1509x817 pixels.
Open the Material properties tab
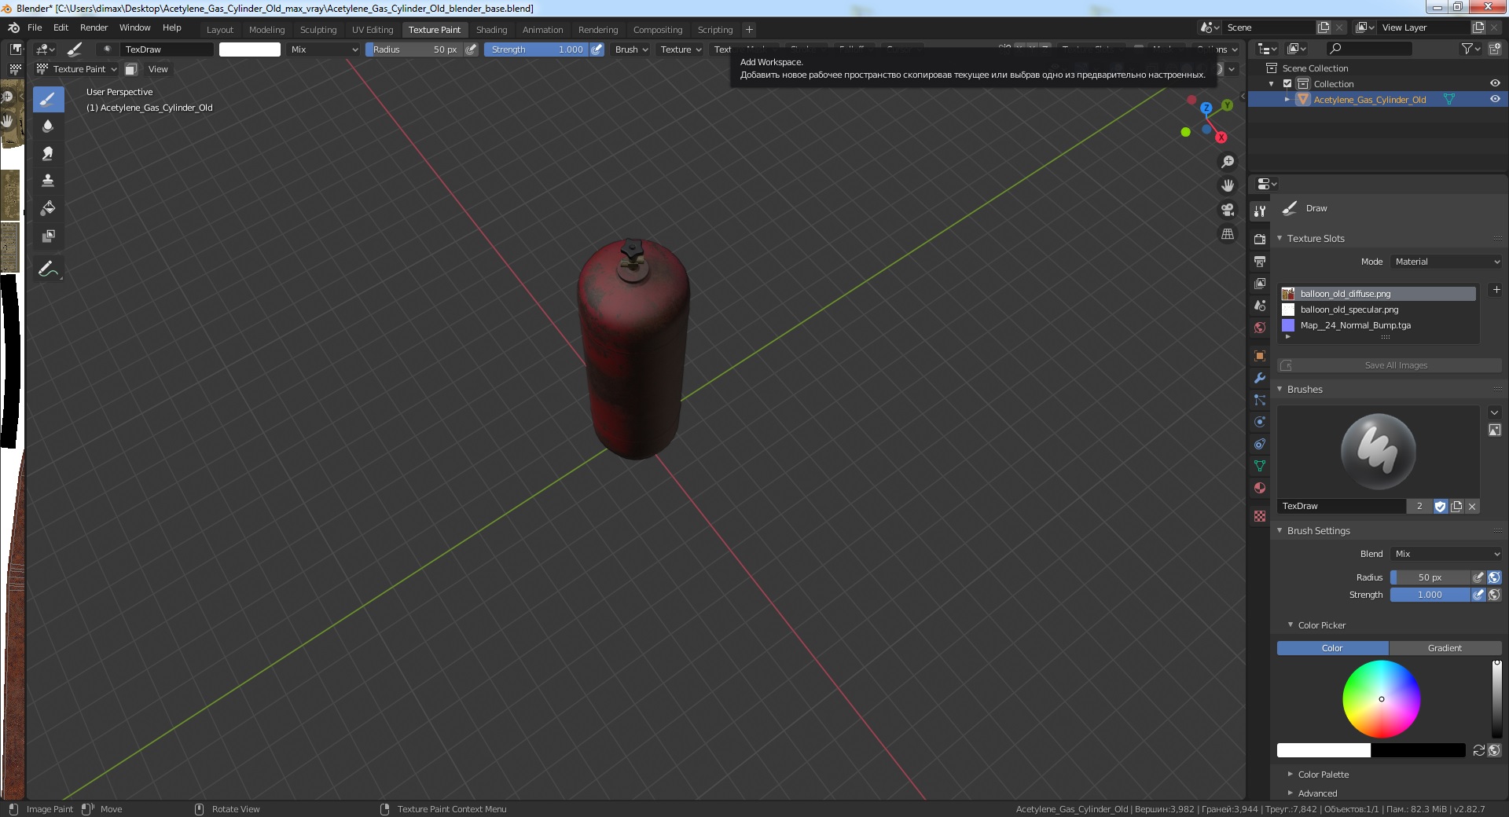(1260, 488)
